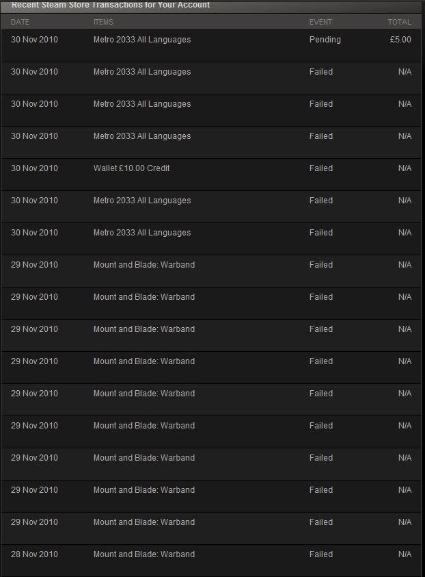
Task: Click the date of the pending Metro 2033 transaction
Action: [x=34, y=40]
